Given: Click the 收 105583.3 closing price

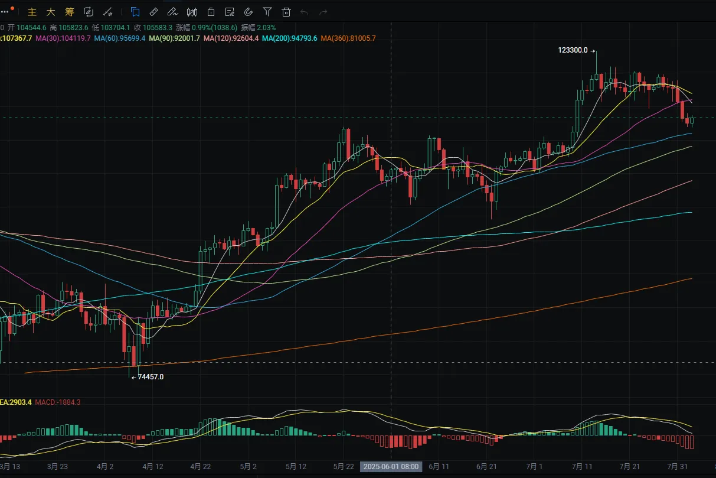Looking at the screenshot, I should (153, 28).
